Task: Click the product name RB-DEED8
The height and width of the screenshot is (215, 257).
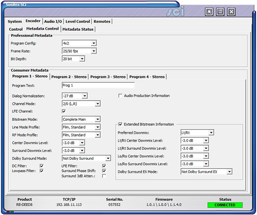Action: pos(24,205)
